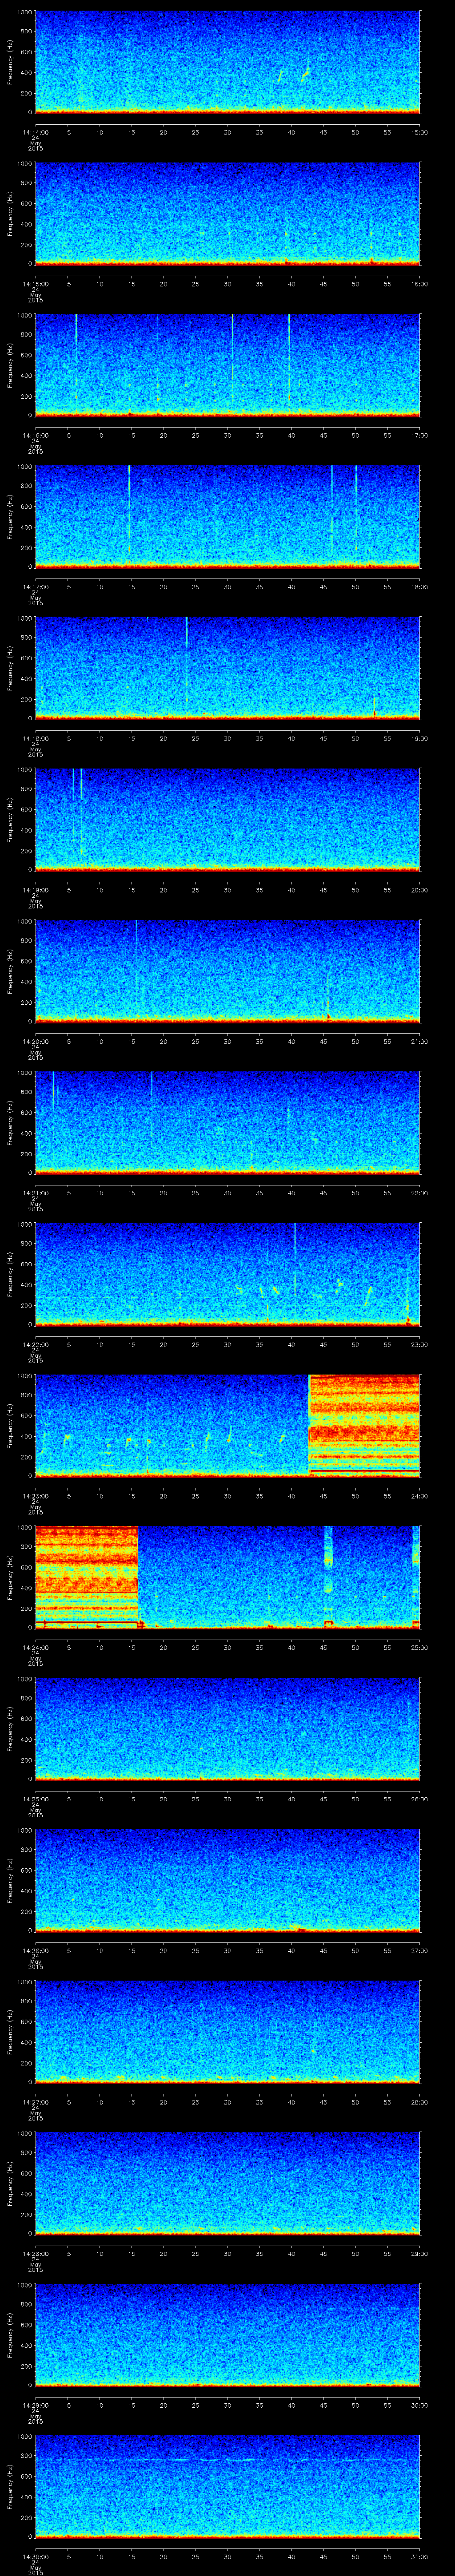This screenshot has height=2576, width=455.
Task: Click the 14:27:00 start time label
Action: (35, 2101)
